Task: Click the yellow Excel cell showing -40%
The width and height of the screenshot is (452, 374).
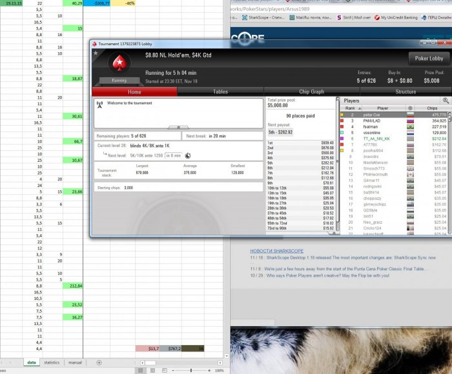Action: point(123,3)
